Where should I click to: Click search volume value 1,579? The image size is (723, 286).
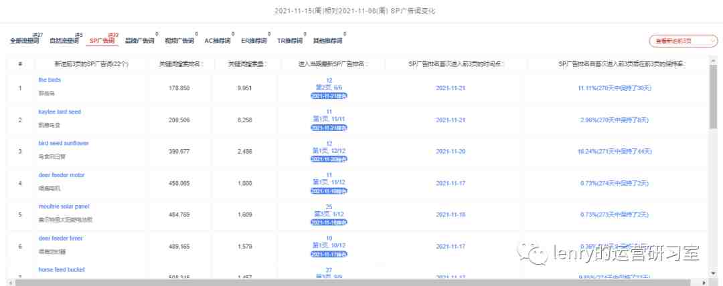click(245, 247)
